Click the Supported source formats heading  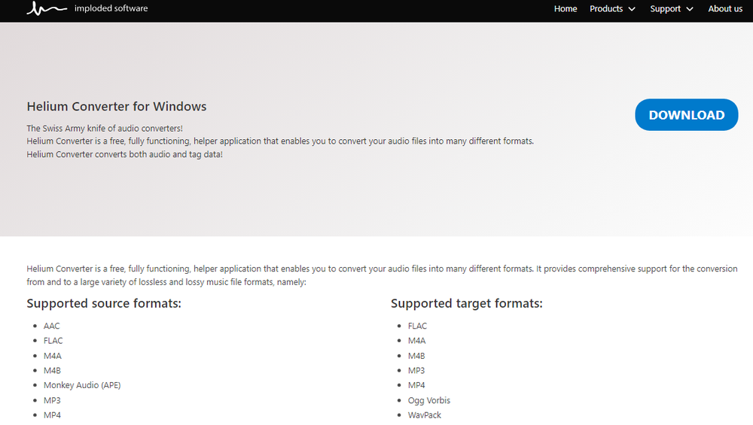(x=104, y=303)
